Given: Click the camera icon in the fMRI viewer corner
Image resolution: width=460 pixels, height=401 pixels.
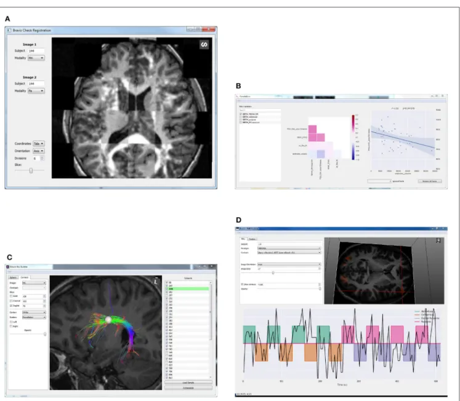Looking at the screenshot, I should pyautogui.click(x=438, y=240).
